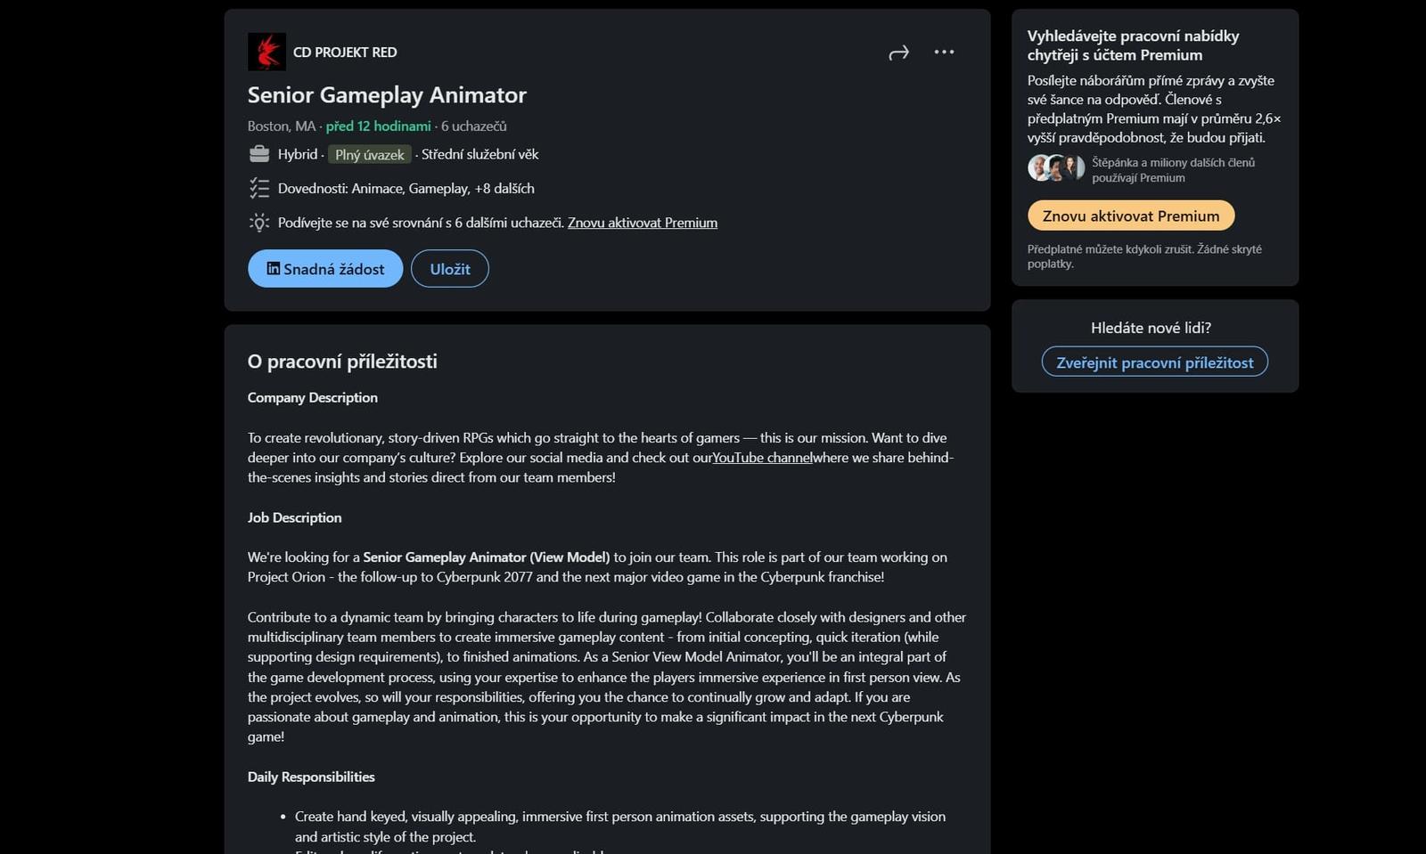Open the share options for this job

coord(899,52)
